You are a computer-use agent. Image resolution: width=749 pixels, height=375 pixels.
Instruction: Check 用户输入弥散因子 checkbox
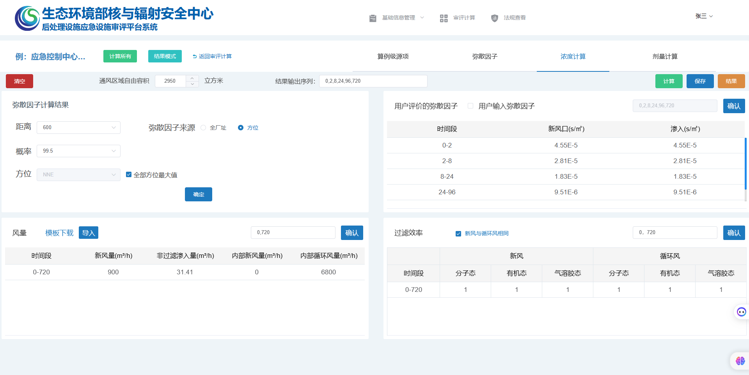(470, 106)
